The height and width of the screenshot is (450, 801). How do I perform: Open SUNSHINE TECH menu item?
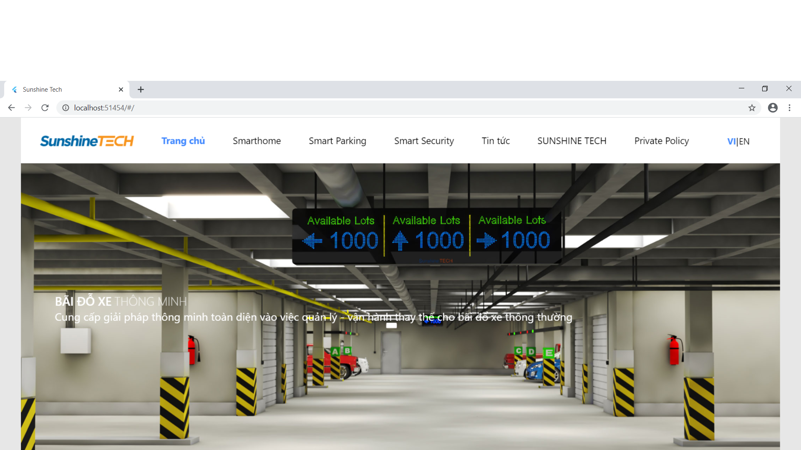click(x=572, y=141)
